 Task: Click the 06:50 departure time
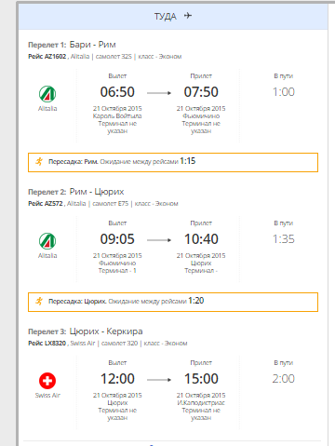117,92
